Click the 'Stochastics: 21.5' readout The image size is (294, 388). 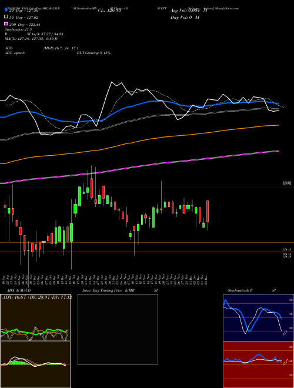(x=18, y=29)
